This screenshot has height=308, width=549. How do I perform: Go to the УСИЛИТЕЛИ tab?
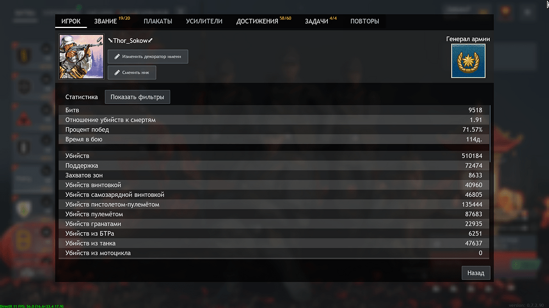[204, 21]
